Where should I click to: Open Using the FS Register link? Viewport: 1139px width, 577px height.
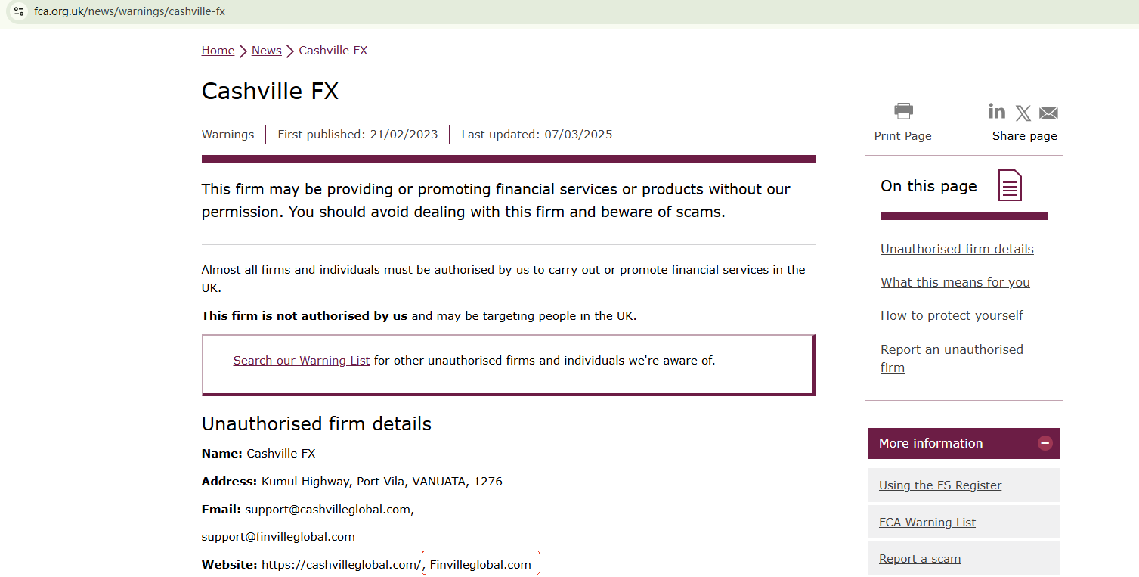(939, 485)
